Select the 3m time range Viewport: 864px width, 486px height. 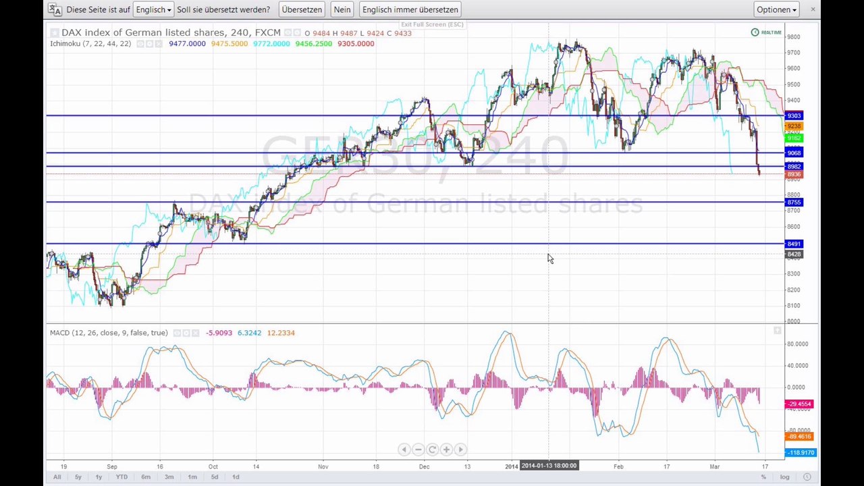point(169,477)
